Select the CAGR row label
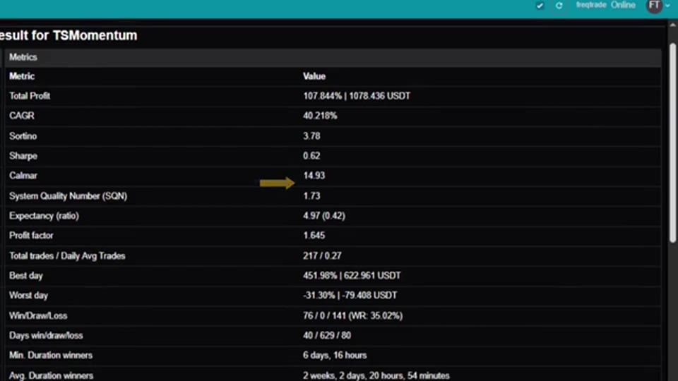Image resolution: width=678 pixels, height=381 pixels. [22, 116]
